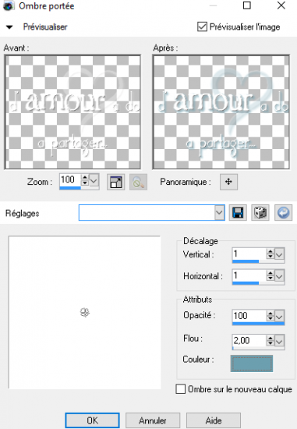297x429 pixels.
Task: Click the magnifier zoom icon beside Zoom
Action: [138, 183]
